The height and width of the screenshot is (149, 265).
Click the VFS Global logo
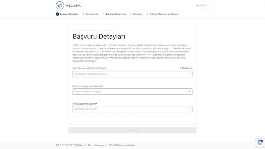tap(68, 5)
